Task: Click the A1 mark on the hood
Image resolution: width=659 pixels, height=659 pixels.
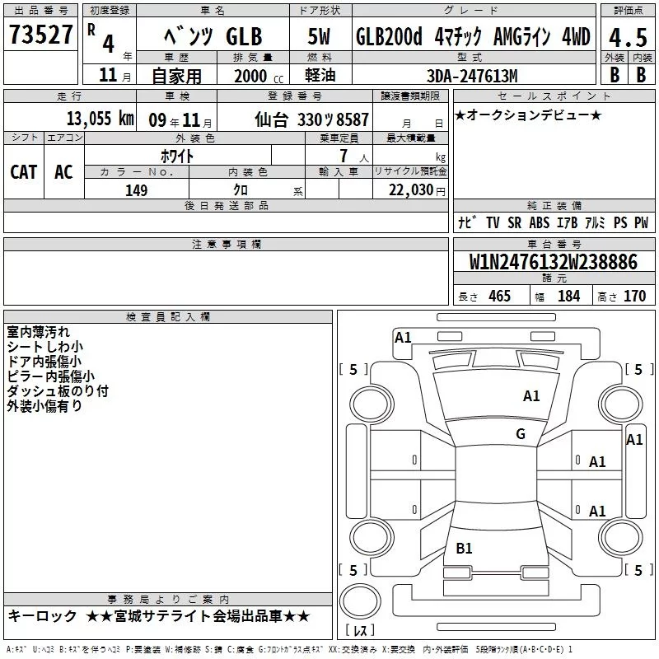Action: tap(531, 396)
